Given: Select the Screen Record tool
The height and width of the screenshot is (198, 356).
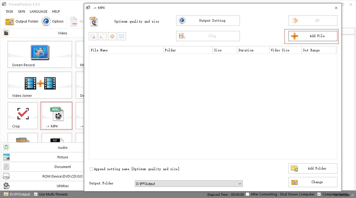Looking at the screenshot, I should [x=40, y=55].
